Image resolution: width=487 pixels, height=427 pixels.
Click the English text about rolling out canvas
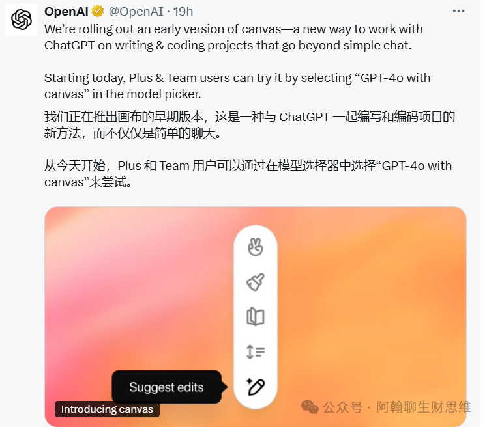(x=233, y=37)
